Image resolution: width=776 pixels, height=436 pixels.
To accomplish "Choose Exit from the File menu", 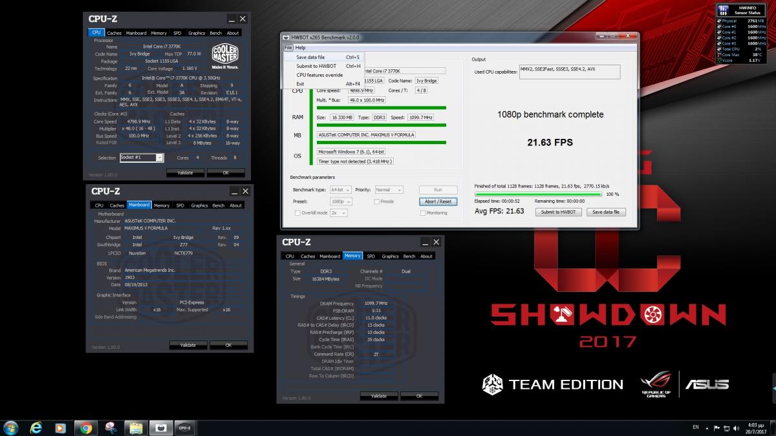I will [323, 84].
